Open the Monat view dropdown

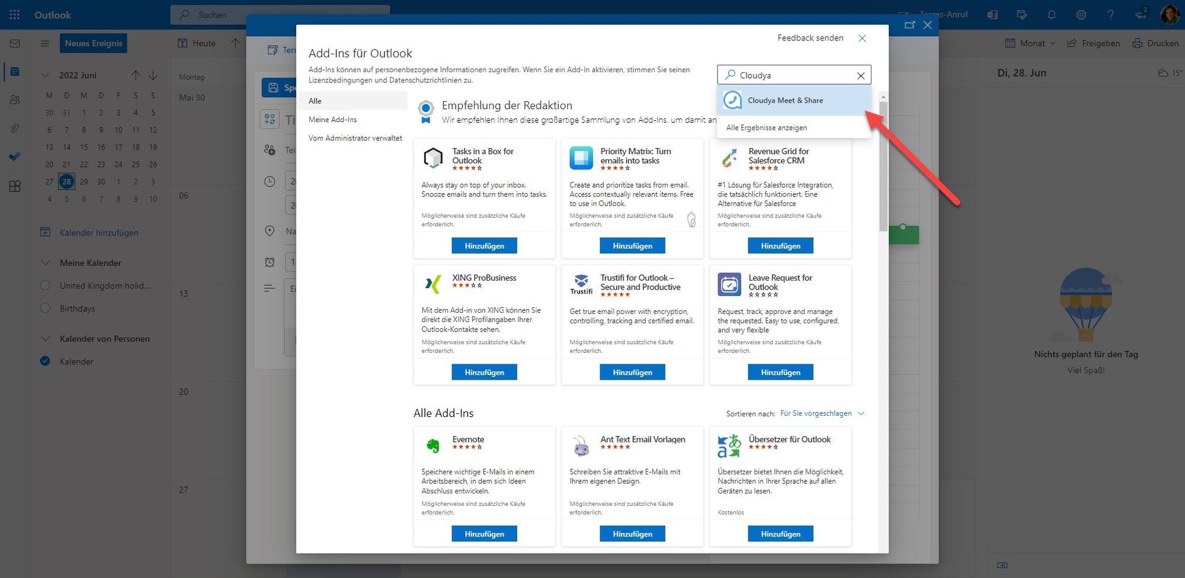point(1032,43)
